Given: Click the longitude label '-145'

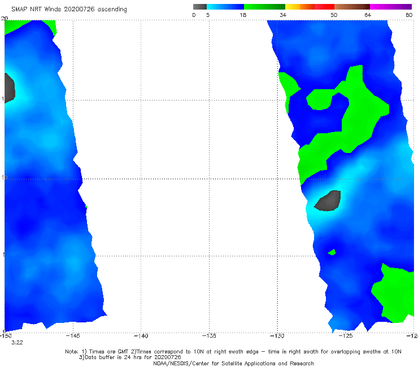Looking at the screenshot, I should click(x=73, y=335).
